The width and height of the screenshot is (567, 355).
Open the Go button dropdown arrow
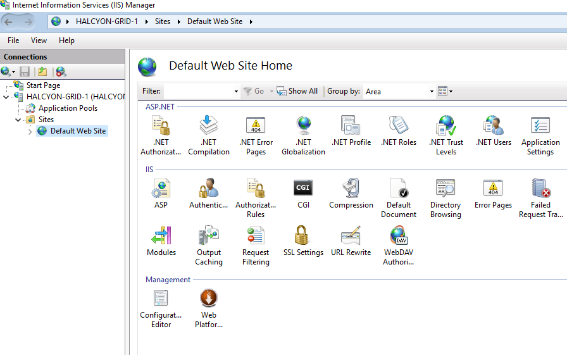(x=271, y=92)
